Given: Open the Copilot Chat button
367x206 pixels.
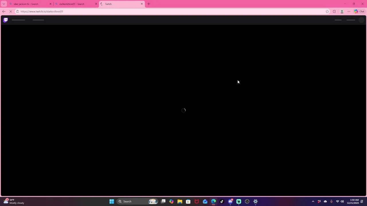Looking at the screenshot, I should tap(359, 11).
